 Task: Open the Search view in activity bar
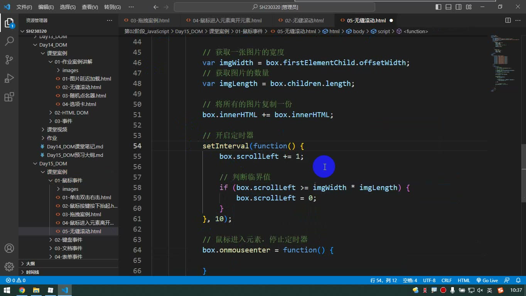click(x=9, y=41)
